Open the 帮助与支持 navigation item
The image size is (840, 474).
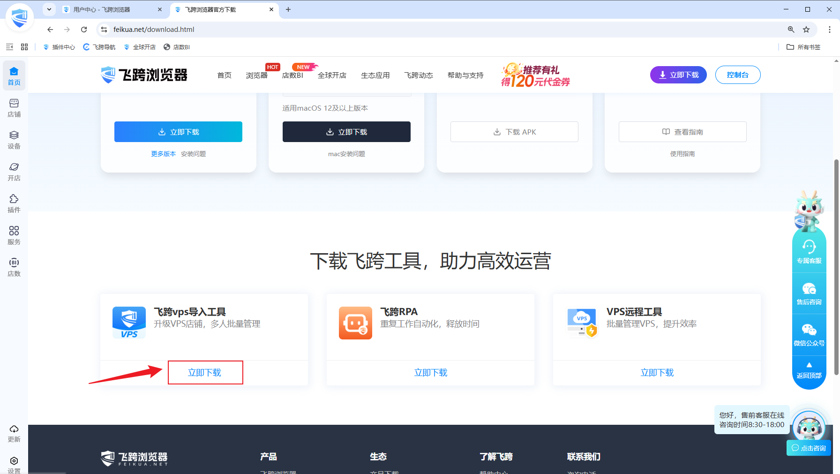[x=465, y=75]
